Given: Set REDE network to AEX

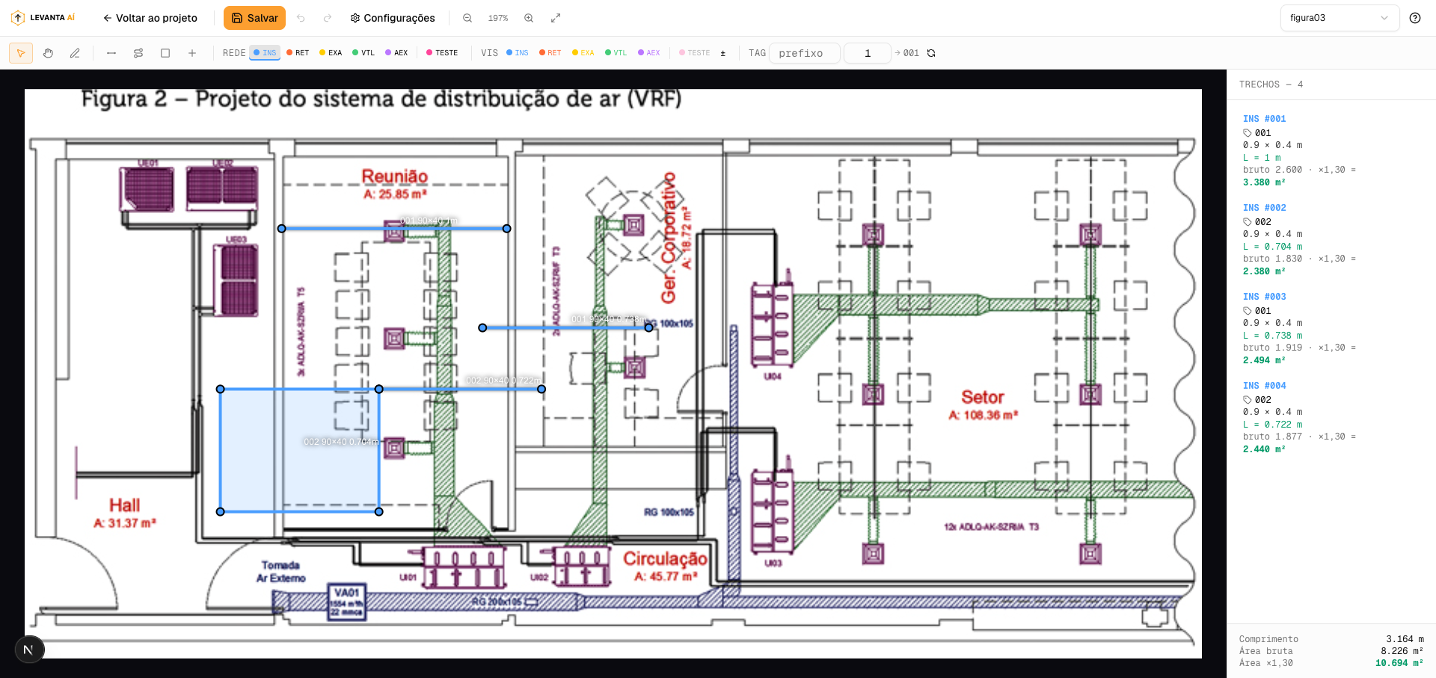Looking at the screenshot, I should tap(396, 53).
